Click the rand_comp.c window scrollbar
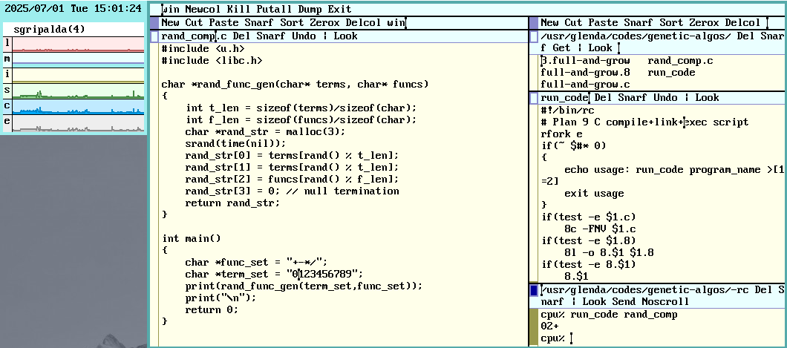 (x=154, y=194)
